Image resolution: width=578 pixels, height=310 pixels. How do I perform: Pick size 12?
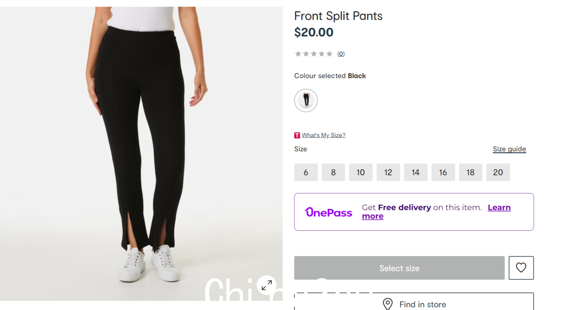[x=388, y=172]
